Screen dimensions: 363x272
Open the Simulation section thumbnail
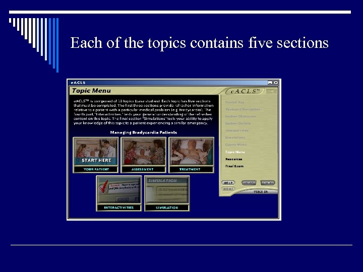167,193
